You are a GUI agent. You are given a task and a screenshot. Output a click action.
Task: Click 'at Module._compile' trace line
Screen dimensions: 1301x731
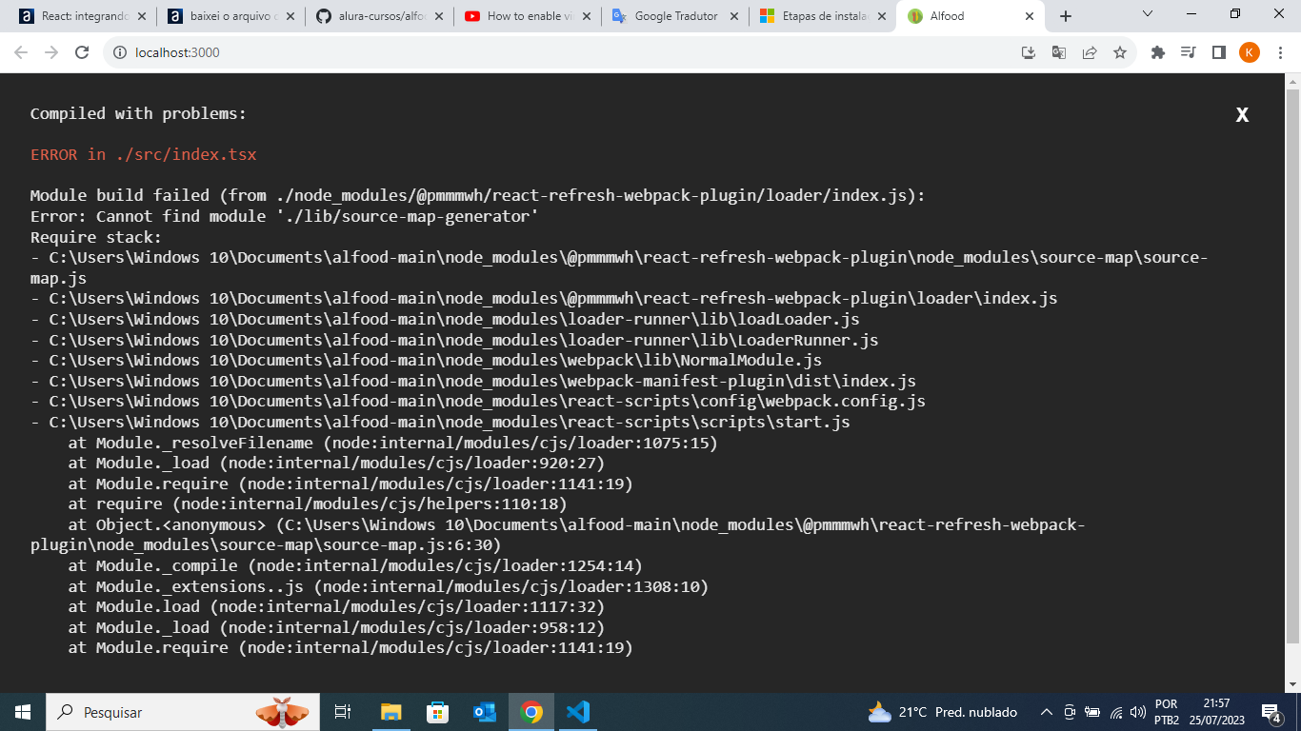[355, 565]
